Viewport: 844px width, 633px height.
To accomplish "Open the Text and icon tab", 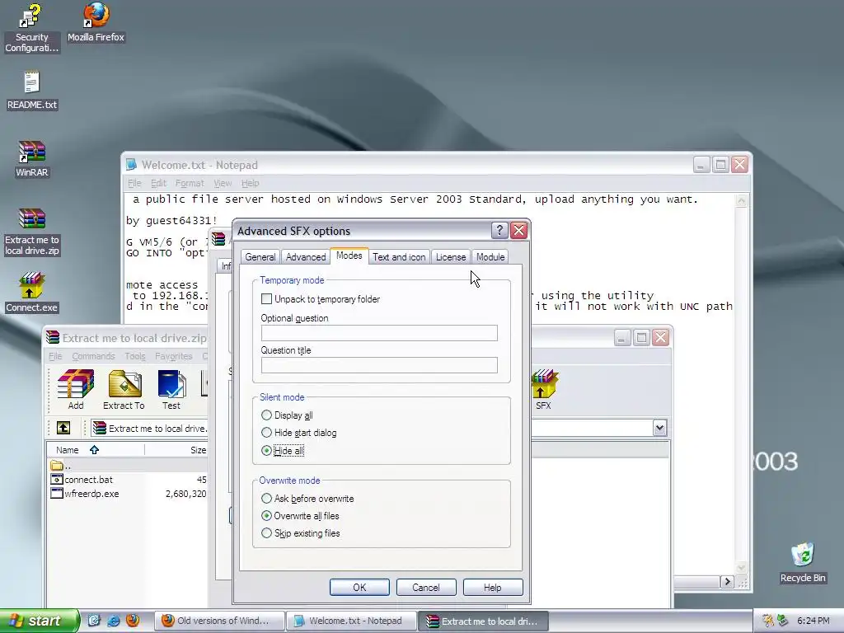I will pos(399,257).
